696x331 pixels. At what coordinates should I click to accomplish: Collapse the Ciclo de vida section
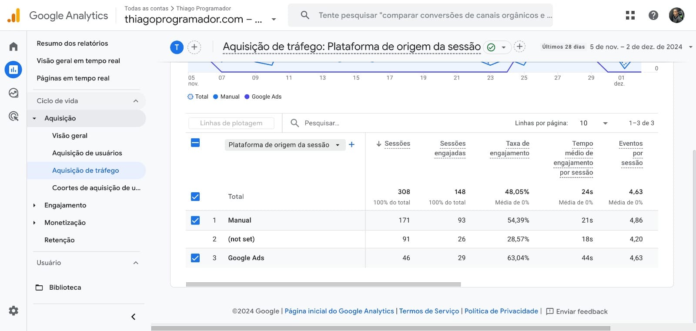pyautogui.click(x=136, y=101)
